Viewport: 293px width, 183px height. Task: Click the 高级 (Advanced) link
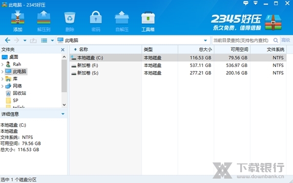point(286,40)
